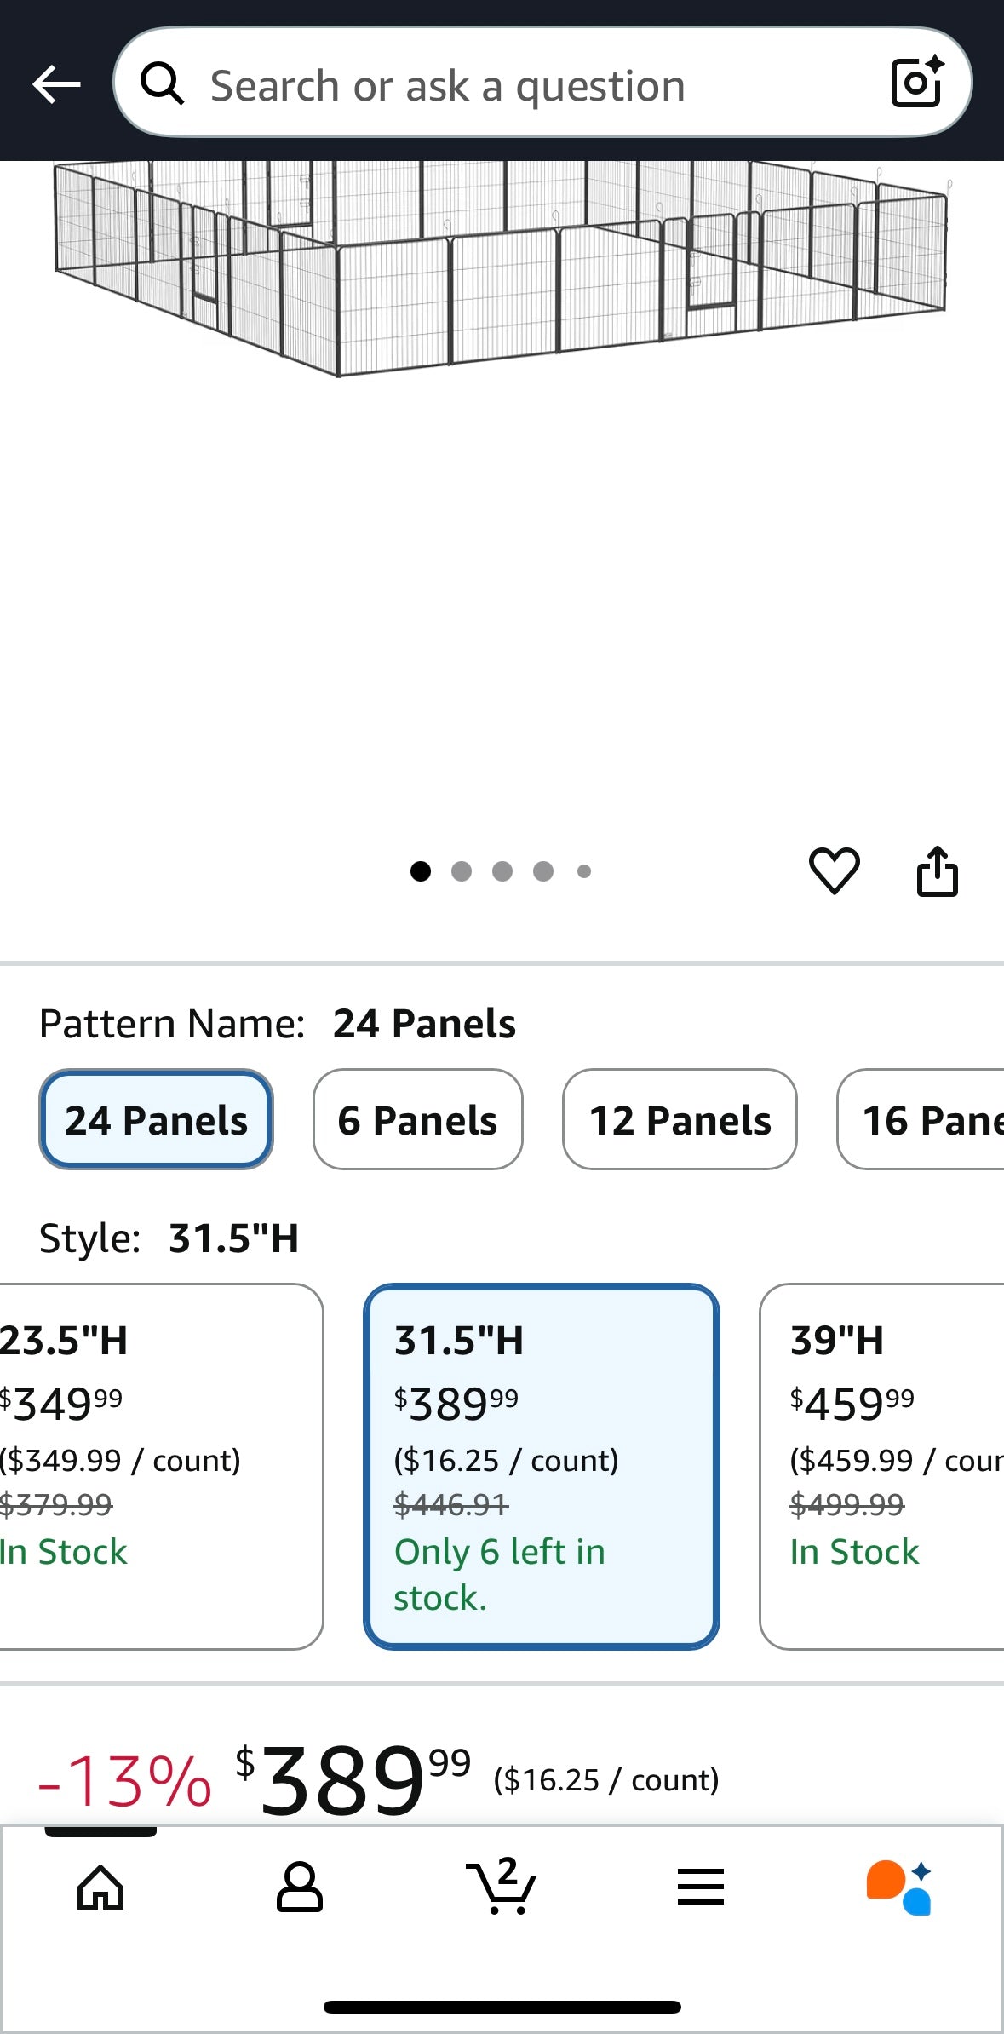Tap the back arrow icon

pyautogui.click(x=56, y=84)
